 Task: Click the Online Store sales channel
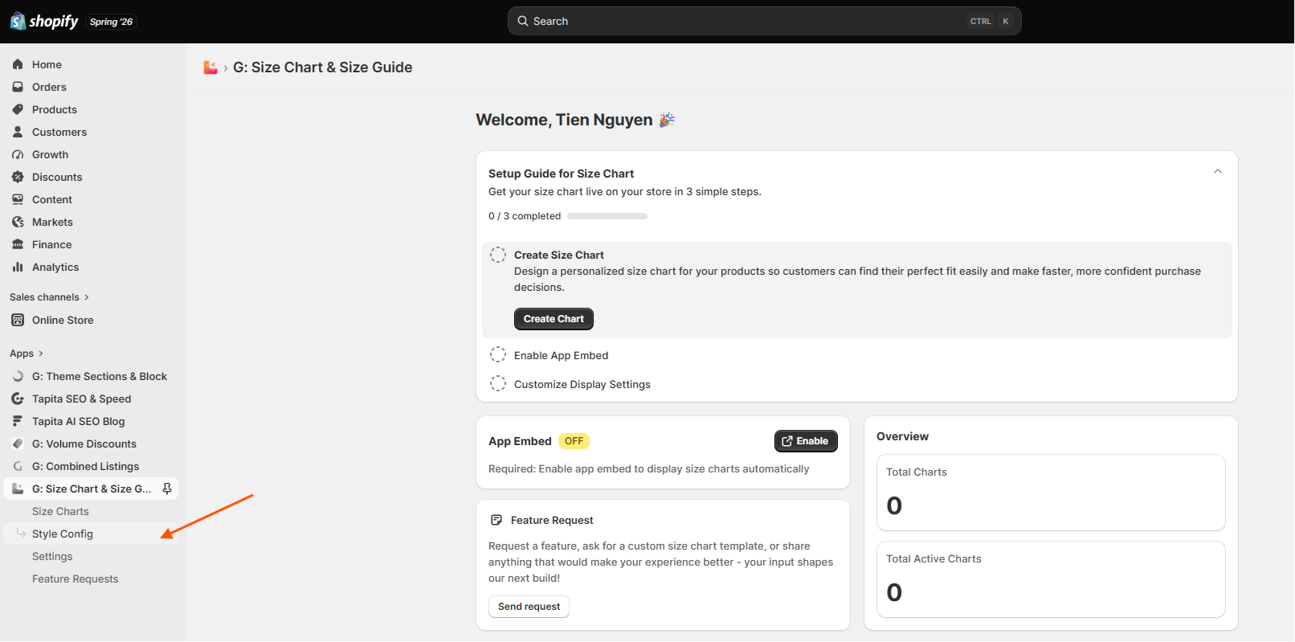tap(91, 320)
